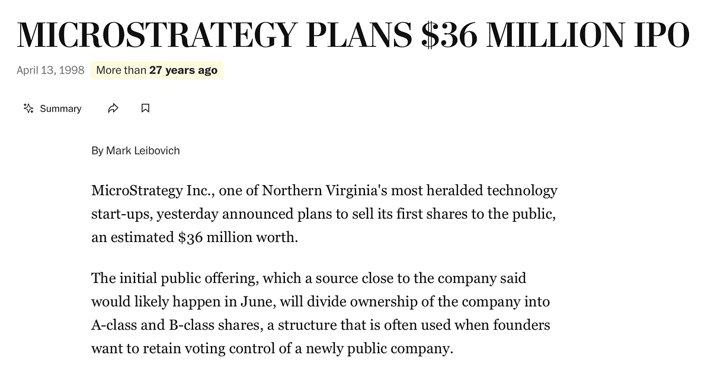
Task: Bookmark this article with the bookmark icon
Action: point(145,109)
